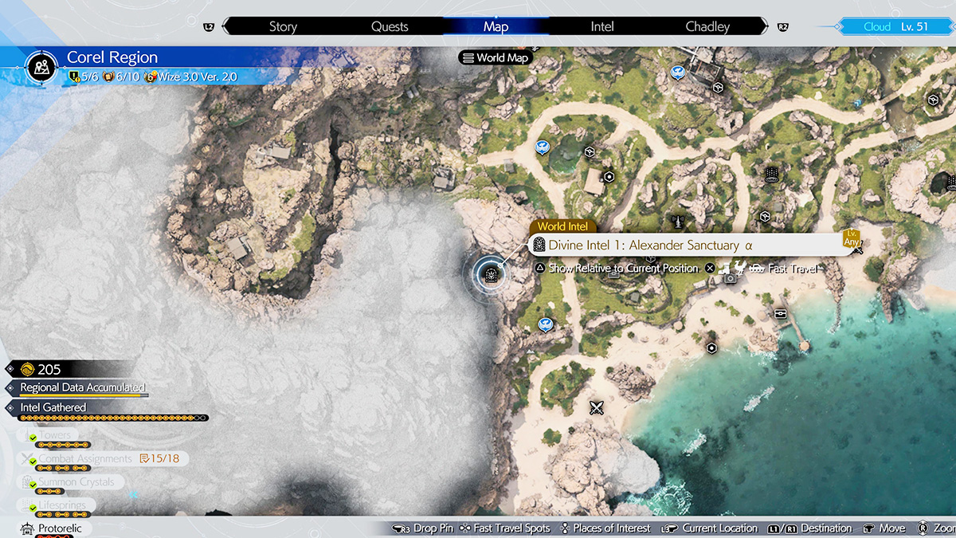The width and height of the screenshot is (956, 538).
Task: Select Divine Intel 1 Alexander Sanctuary label
Action: point(649,245)
